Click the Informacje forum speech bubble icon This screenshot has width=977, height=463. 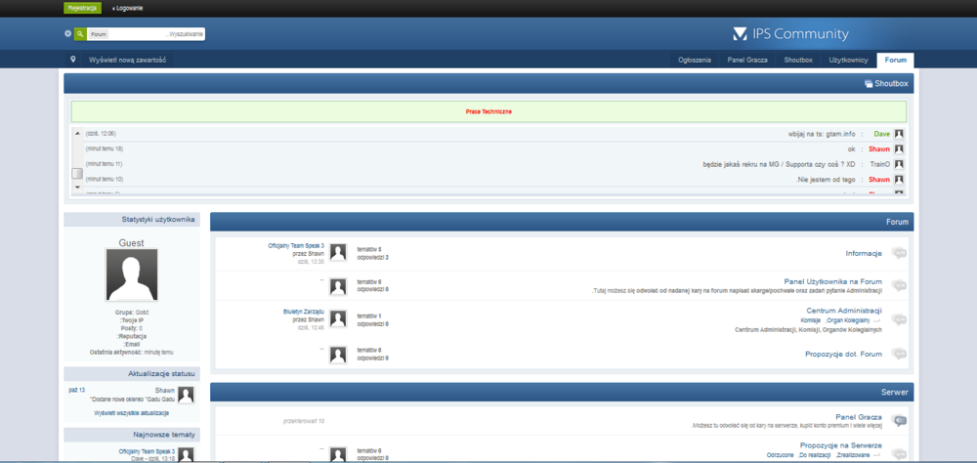click(x=899, y=253)
